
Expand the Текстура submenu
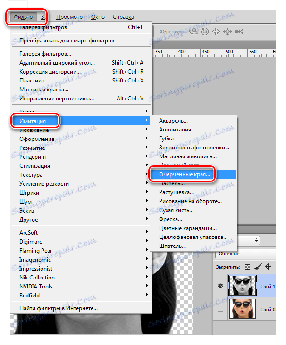coord(81,175)
